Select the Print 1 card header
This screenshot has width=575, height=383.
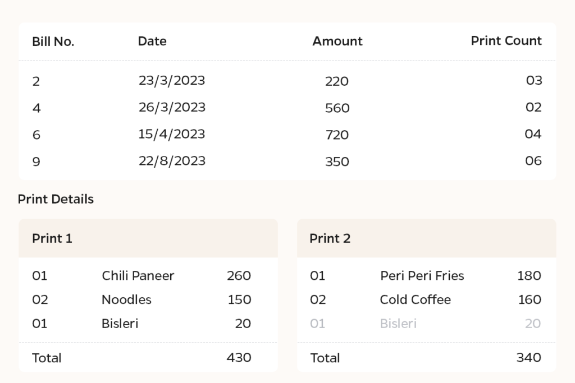(x=148, y=238)
